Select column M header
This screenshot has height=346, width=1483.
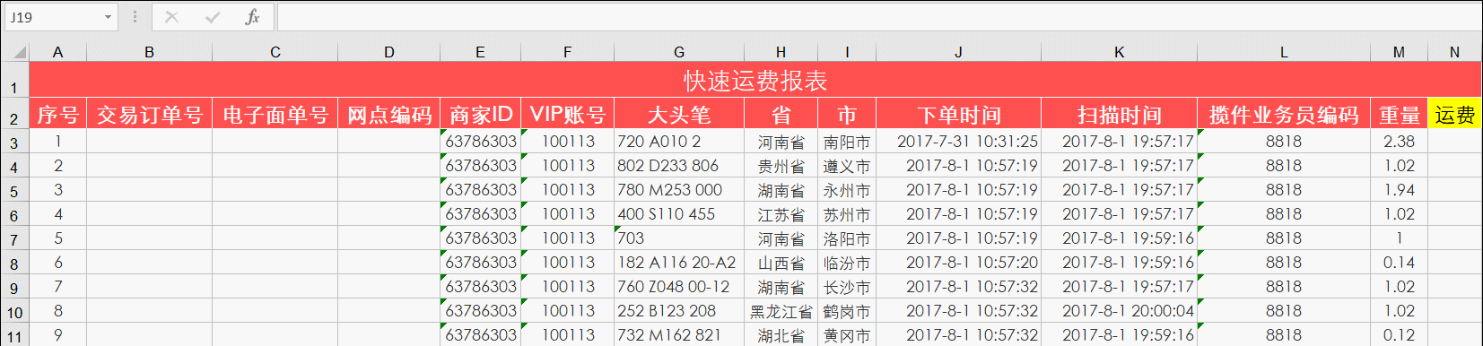(x=1399, y=52)
